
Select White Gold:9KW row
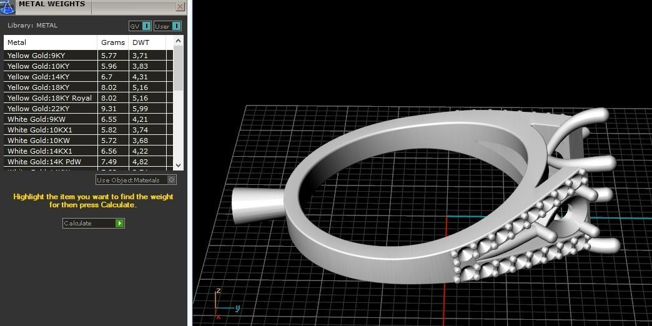(88, 119)
